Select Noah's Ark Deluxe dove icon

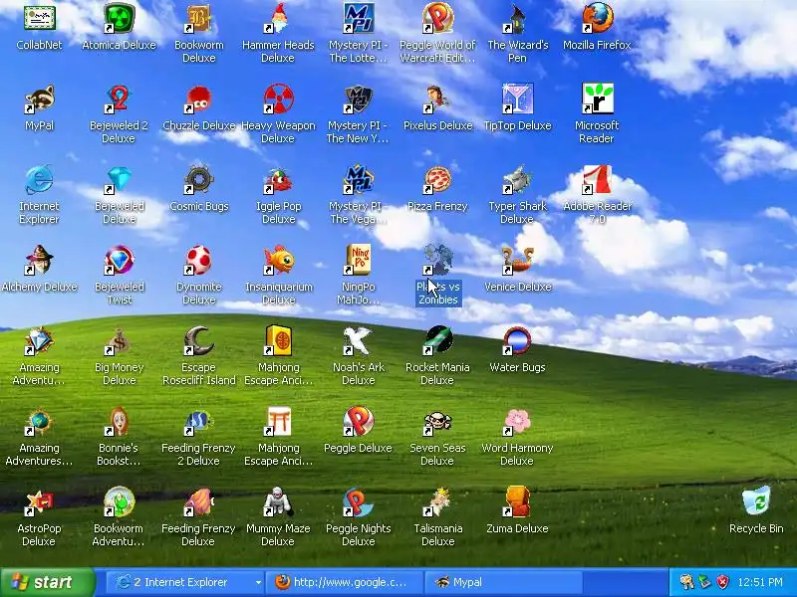tap(358, 340)
